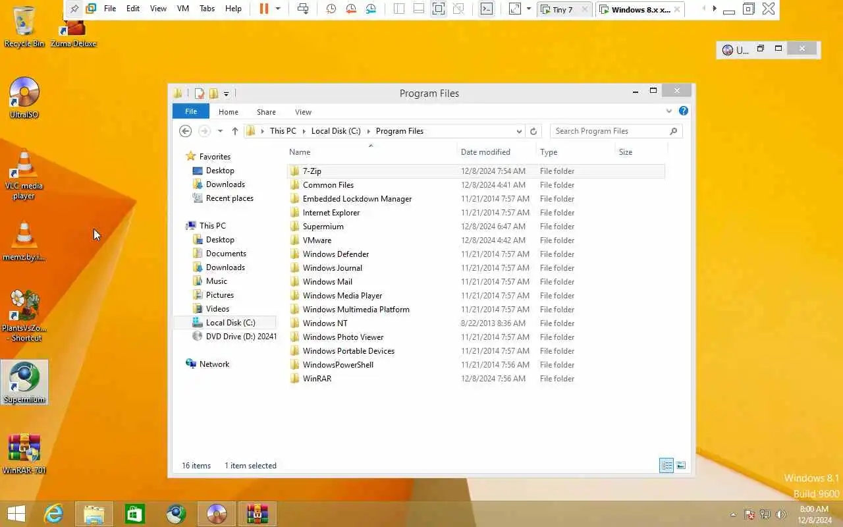The height and width of the screenshot is (527, 843).
Task: Open Internet Explorer from the taskbar
Action: [x=53, y=514]
